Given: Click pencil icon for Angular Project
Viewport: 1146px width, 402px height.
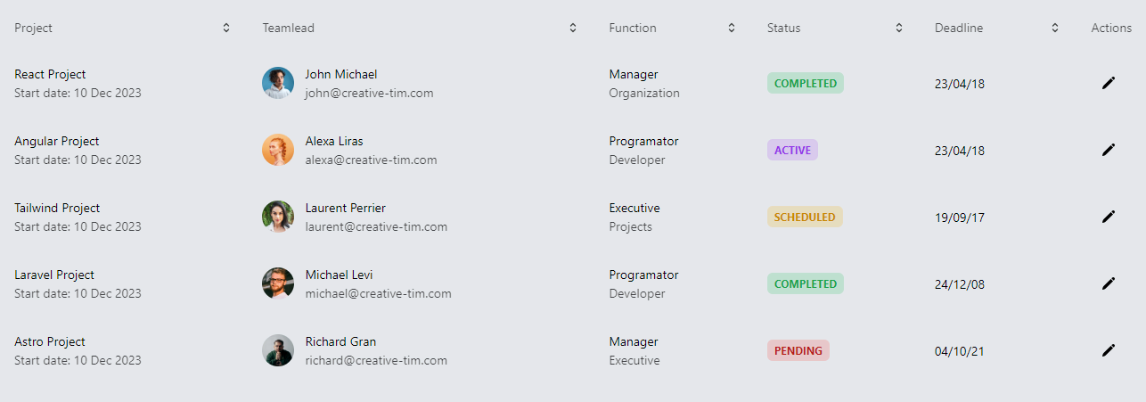Looking at the screenshot, I should 1109,150.
